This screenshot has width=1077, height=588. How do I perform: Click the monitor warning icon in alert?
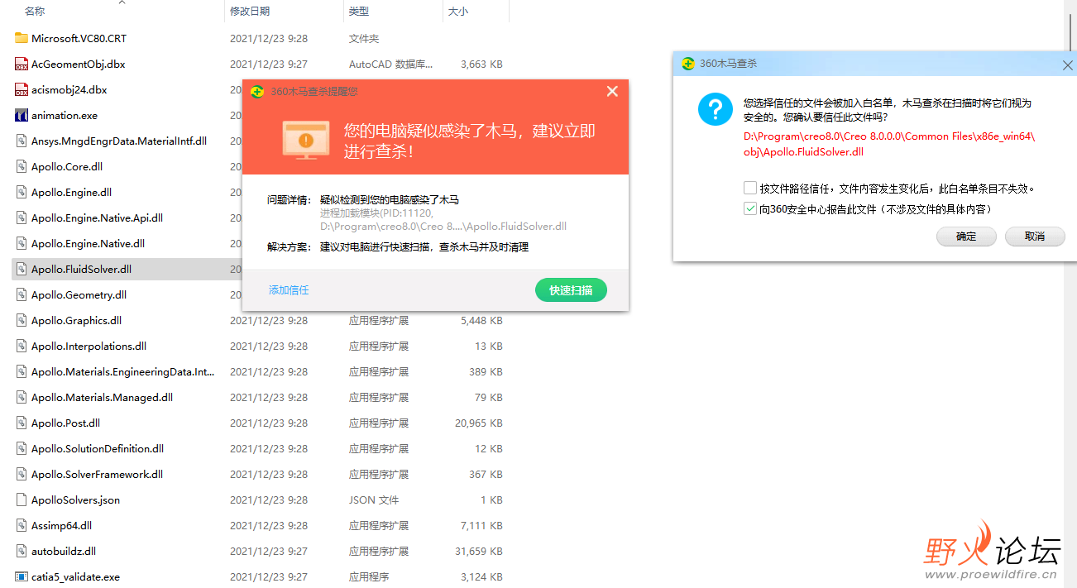coord(307,139)
